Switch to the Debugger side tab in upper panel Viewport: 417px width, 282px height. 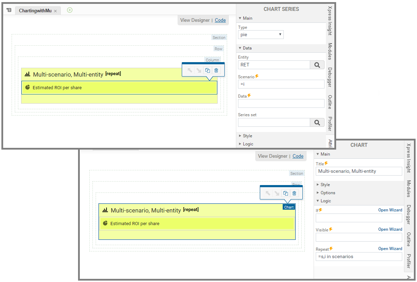(x=330, y=77)
